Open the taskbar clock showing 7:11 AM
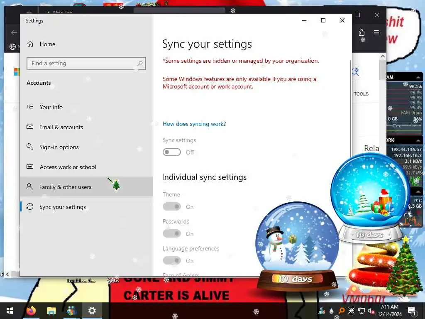This screenshot has height=319, width=425. tap(389, 311)
